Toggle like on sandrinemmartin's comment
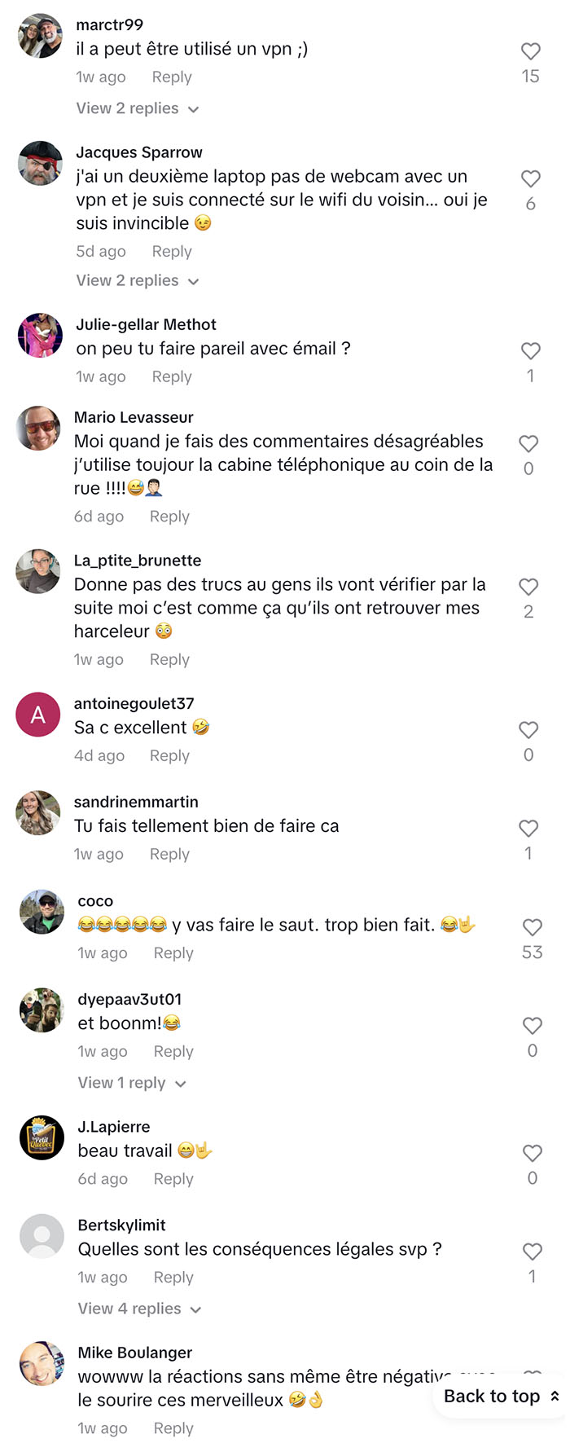Viewport: 570px width, 1443px height. [528, 829]
